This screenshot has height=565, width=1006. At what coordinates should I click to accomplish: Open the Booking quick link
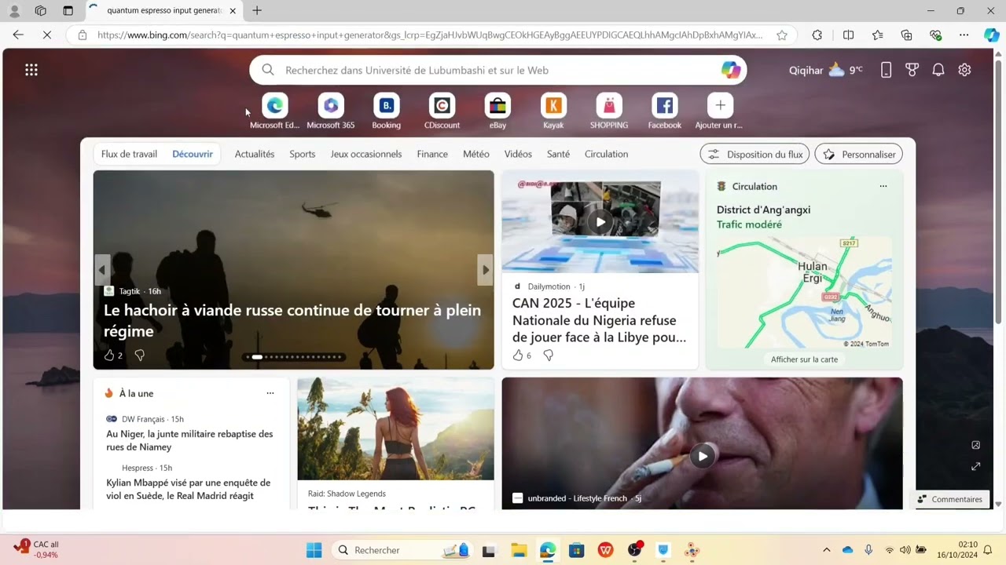(x=386, y=111)
